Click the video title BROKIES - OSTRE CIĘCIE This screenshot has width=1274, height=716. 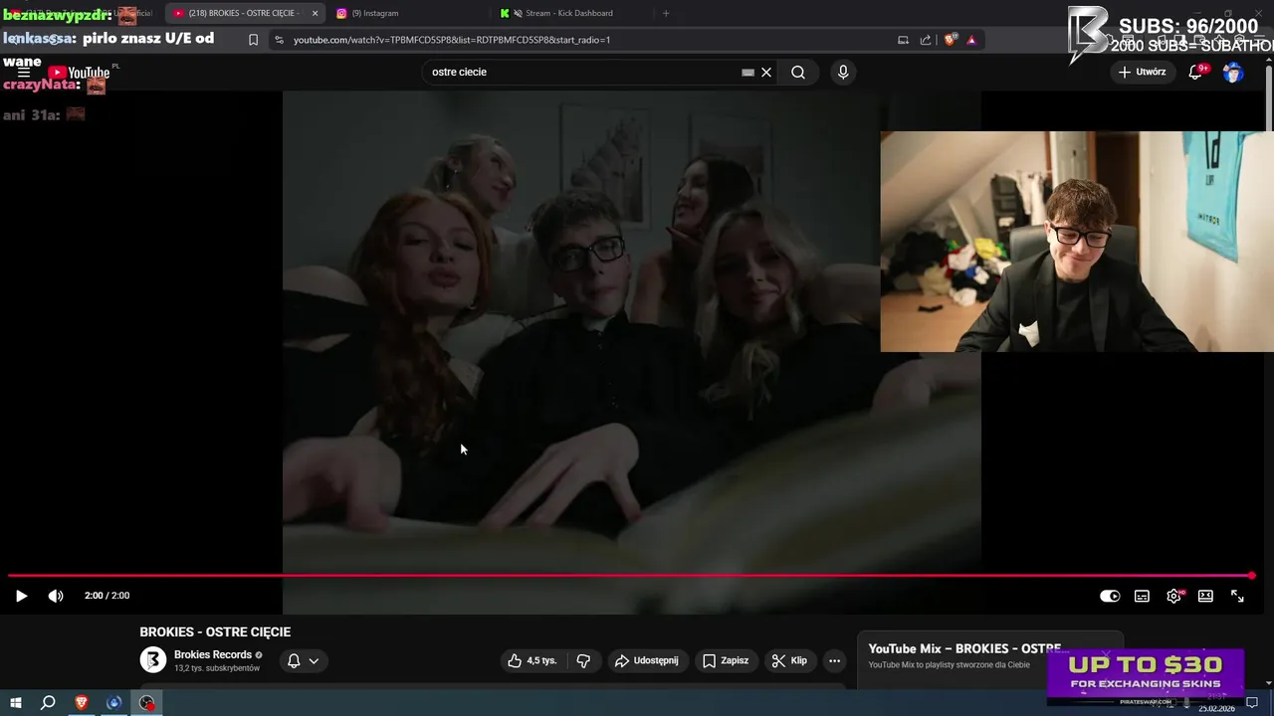[x=215, y=632]
